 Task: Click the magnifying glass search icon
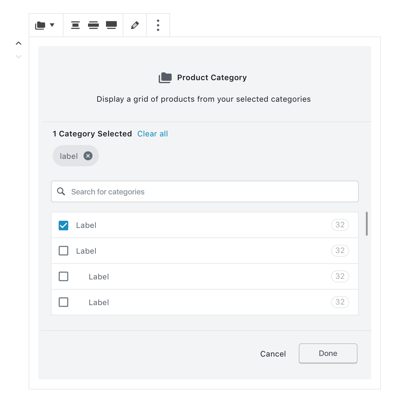61,191
